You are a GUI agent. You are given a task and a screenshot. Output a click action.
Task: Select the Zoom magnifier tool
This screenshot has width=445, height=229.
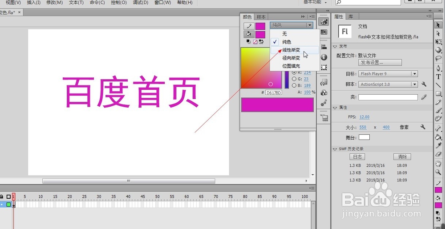pyautogui.click(x=438, y=172)
